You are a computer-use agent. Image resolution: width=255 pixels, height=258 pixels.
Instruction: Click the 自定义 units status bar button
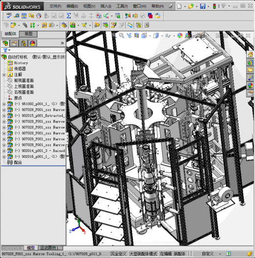(x=208, y=254)
